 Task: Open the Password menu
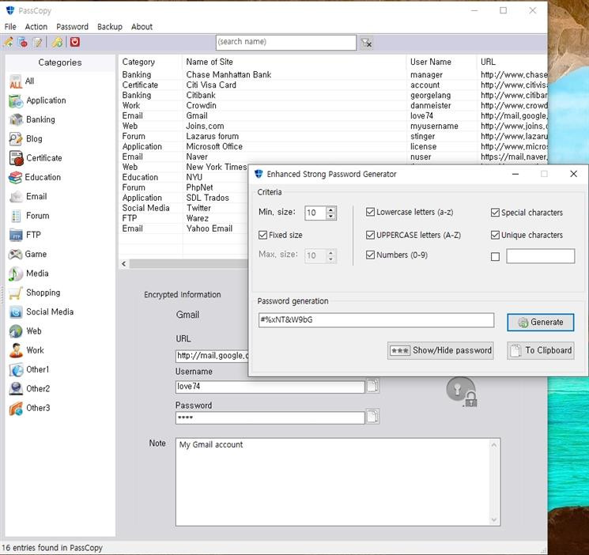pos(72,27)
